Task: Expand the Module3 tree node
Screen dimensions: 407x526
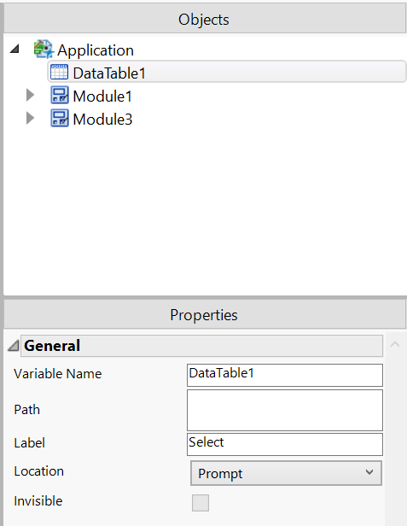Action: click(30, 118)
